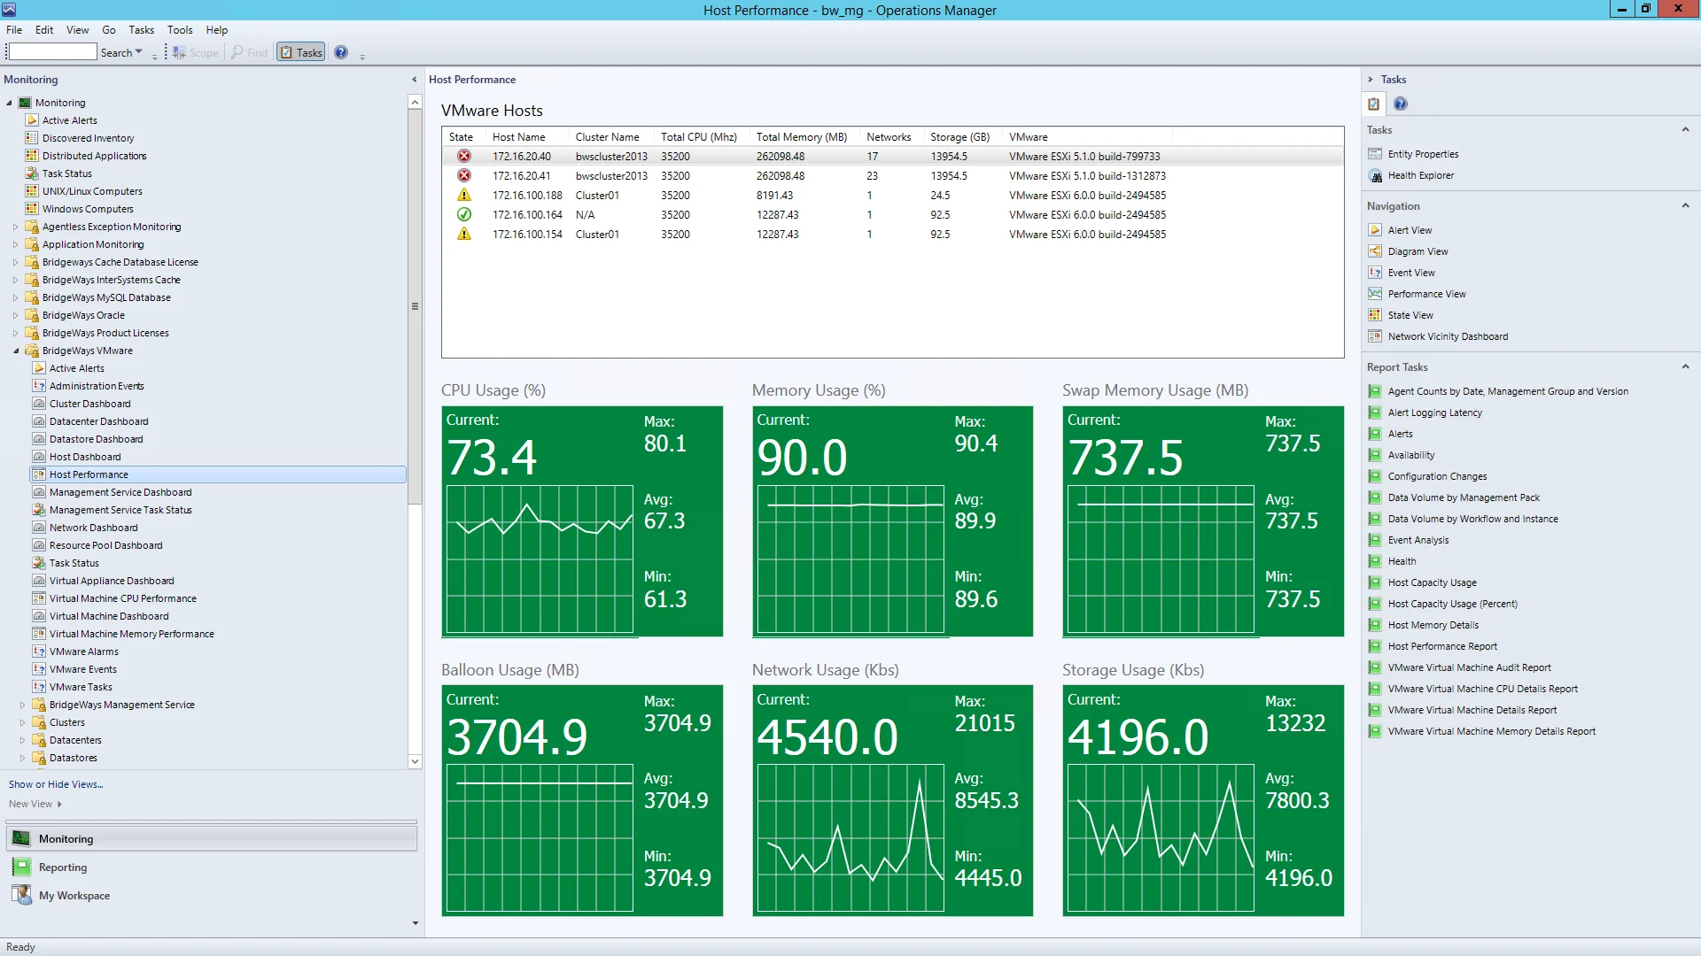The width and height of the screenshot is (1701, 956).
Task: Open Virtual Machine CPU Performance view
Action: (122, 598)
